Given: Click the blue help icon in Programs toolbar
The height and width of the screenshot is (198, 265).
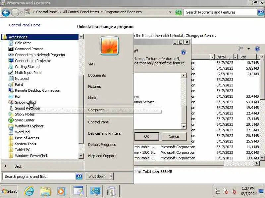Looking at the screenshot, I should (257, 49).
